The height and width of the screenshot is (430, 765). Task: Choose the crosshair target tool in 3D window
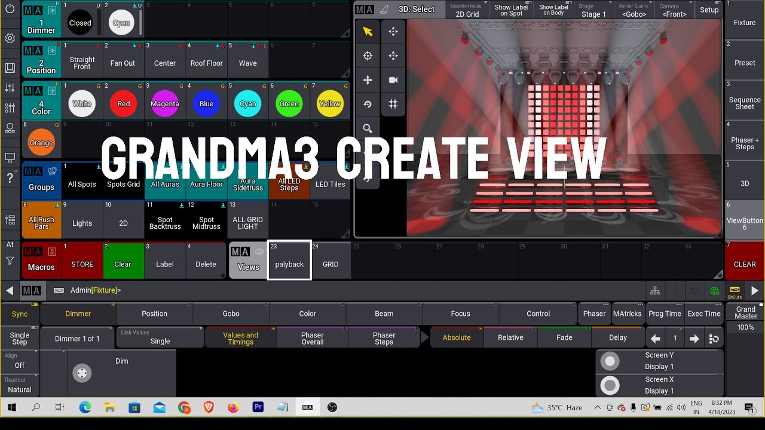(x=368, y=56)
